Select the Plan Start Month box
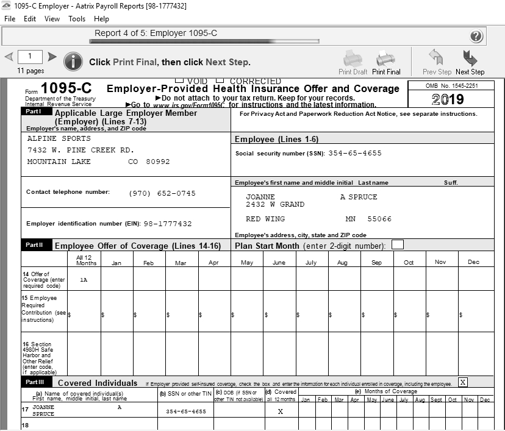Screen dimensions: 505x431 (x=397, y=245)
